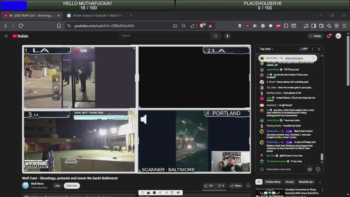Toggle sound in the floating video toolbar
Screen dimensions: 350x197
160,193
